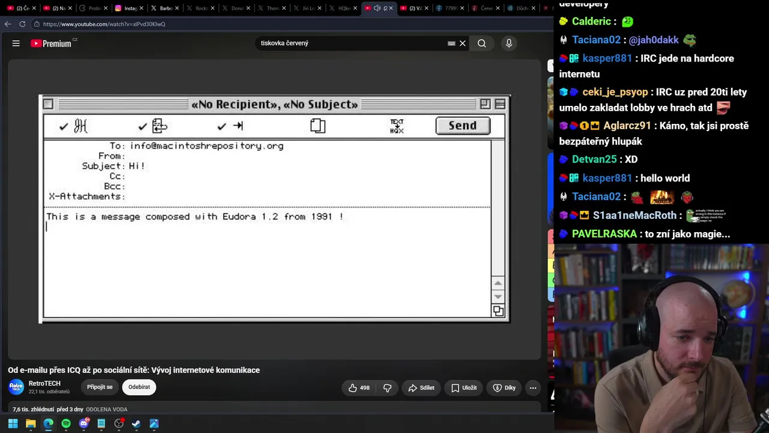Share the video via 'Sdílet'
Viewport: 769px width, 433px height.
[x=421, y=388]
